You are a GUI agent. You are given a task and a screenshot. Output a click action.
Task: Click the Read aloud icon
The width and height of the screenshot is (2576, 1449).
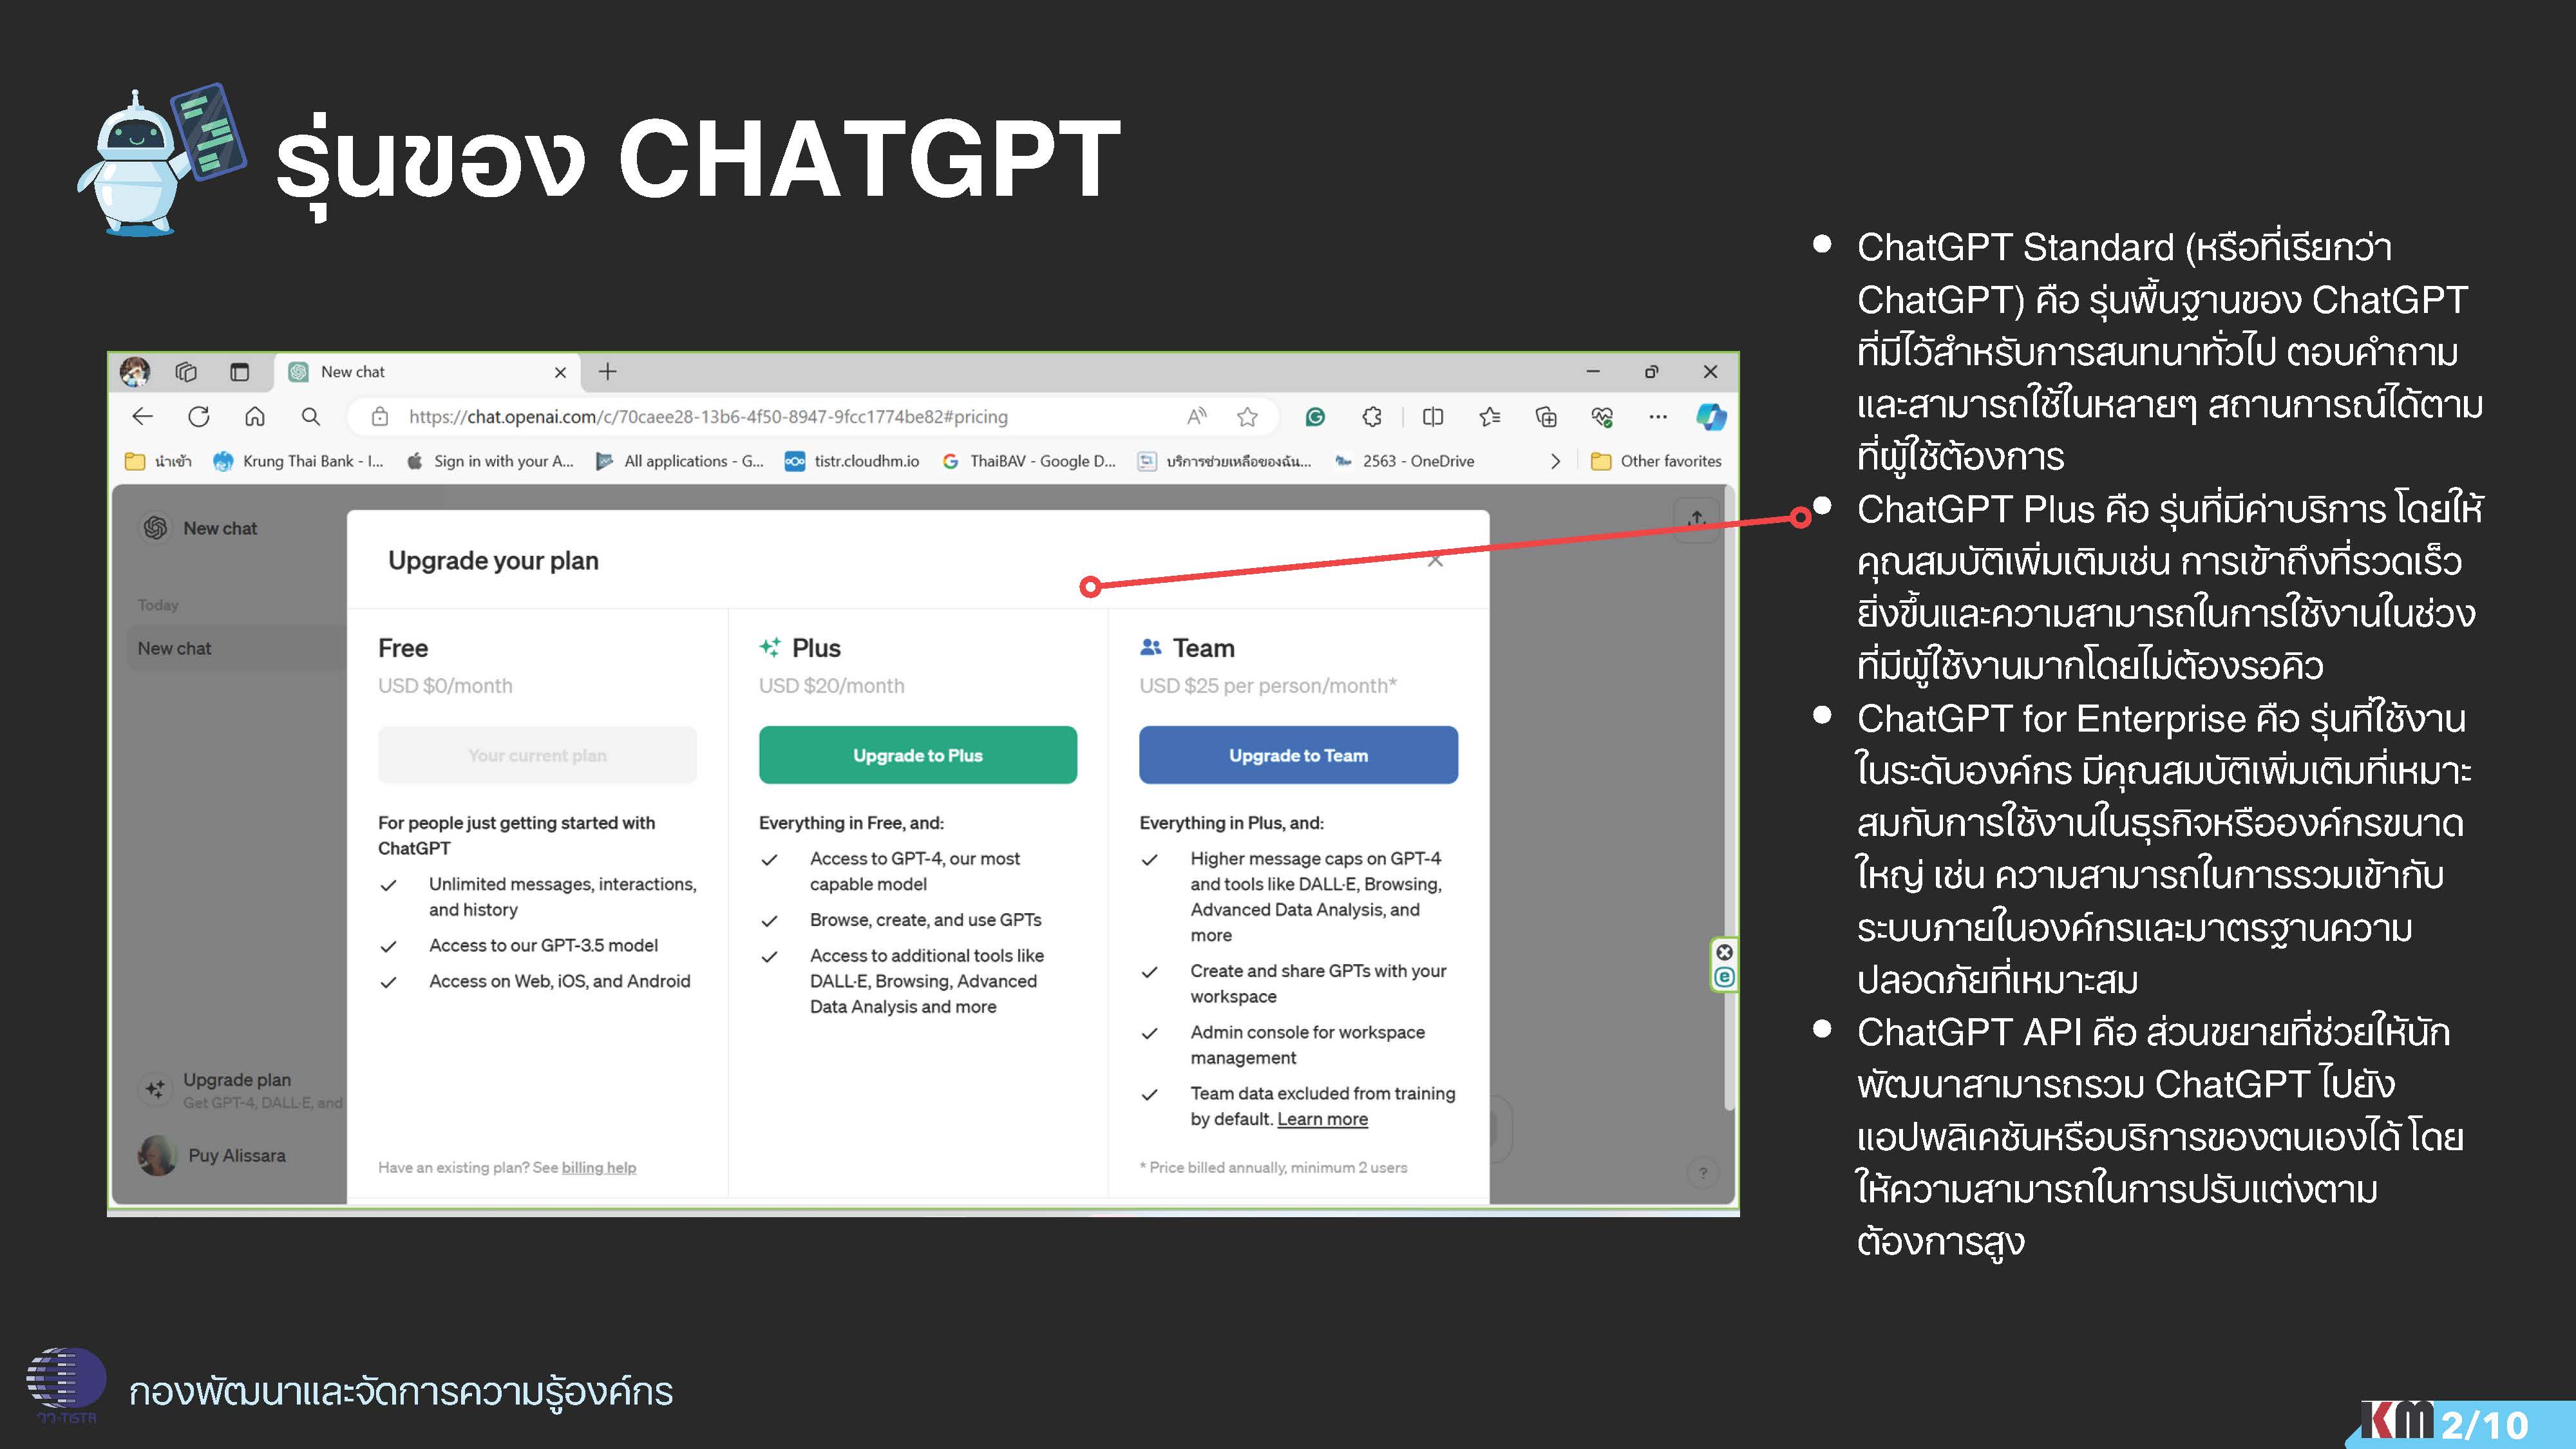[x=1196, y=416]
